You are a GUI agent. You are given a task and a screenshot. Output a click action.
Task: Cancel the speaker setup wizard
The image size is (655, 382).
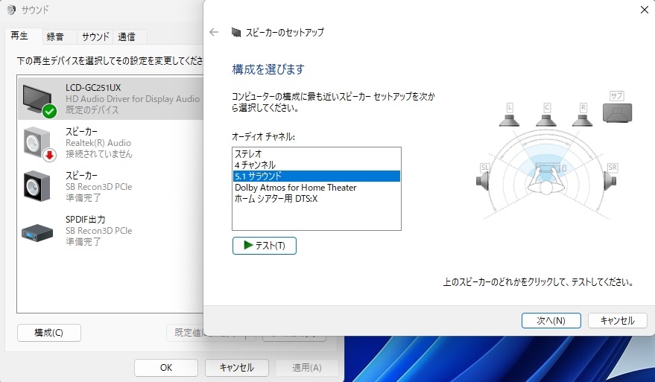click(x=618, y=321)
